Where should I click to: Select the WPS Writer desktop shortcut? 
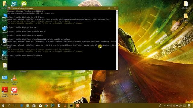pyautogui.click(x=14, y=91)
